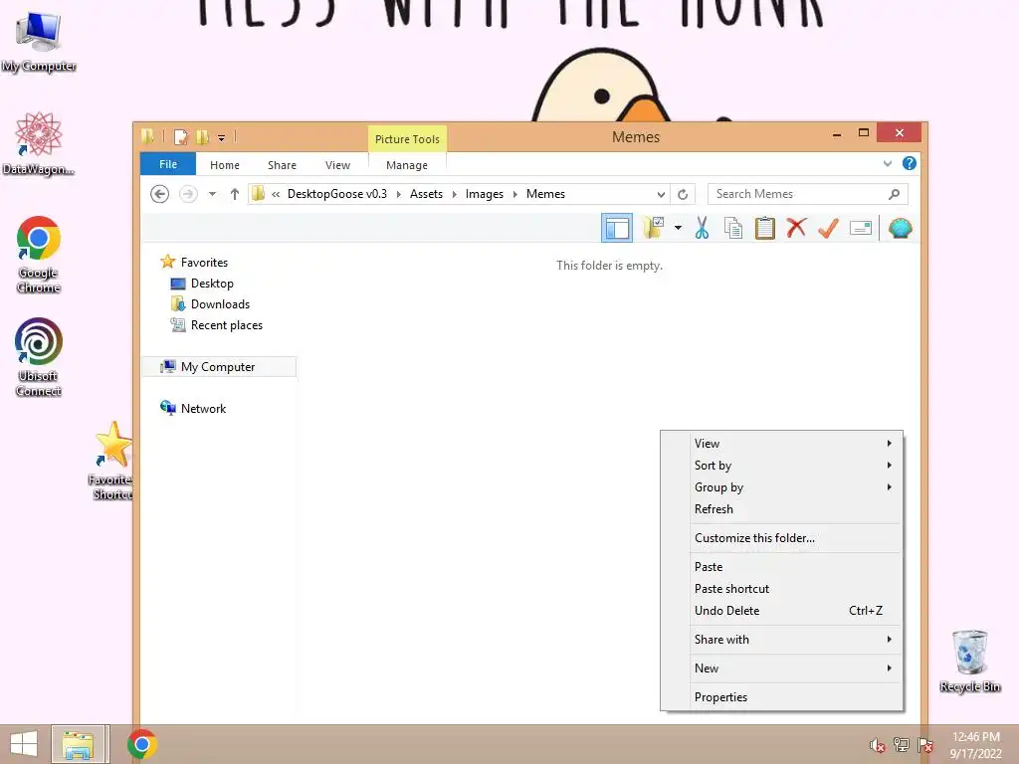Click the folder options icon in toolbar
The width and height of the screenshot is (1019, 764).
[654, 228]
